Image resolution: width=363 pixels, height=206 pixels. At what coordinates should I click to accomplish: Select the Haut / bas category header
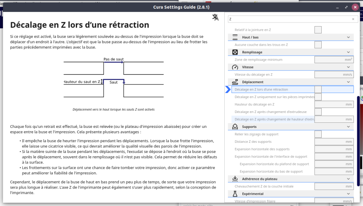coord(291,37)
